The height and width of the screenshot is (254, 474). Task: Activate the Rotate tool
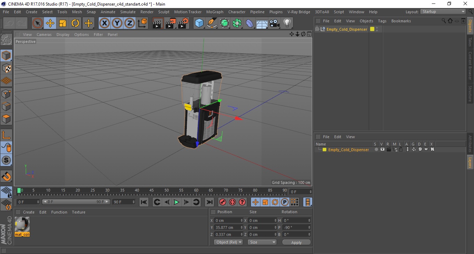[x=75, y=23]
